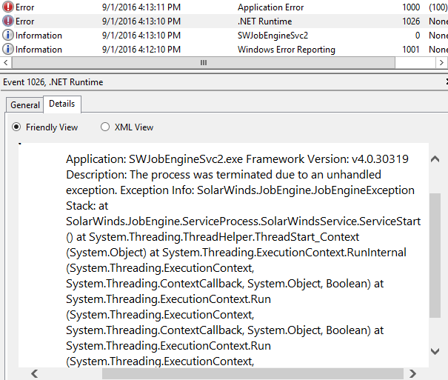This screenshot has height=380, width=448.
Task: Click the info icon on SWJobEngineSvc2 row
Action: point(7,35)
